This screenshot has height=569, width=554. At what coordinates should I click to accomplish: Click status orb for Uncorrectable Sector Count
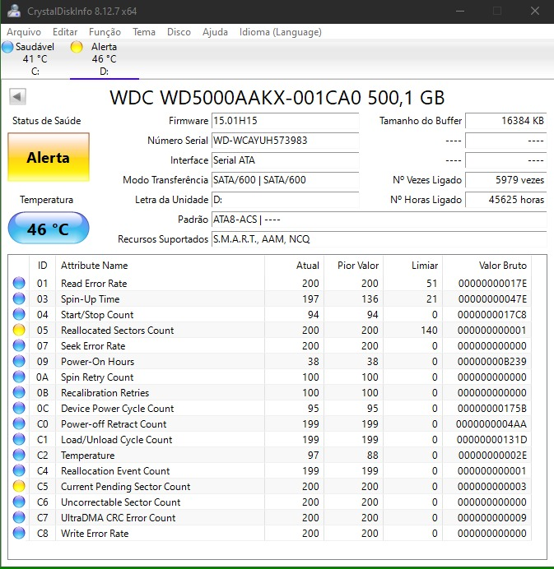pos(19,502)
